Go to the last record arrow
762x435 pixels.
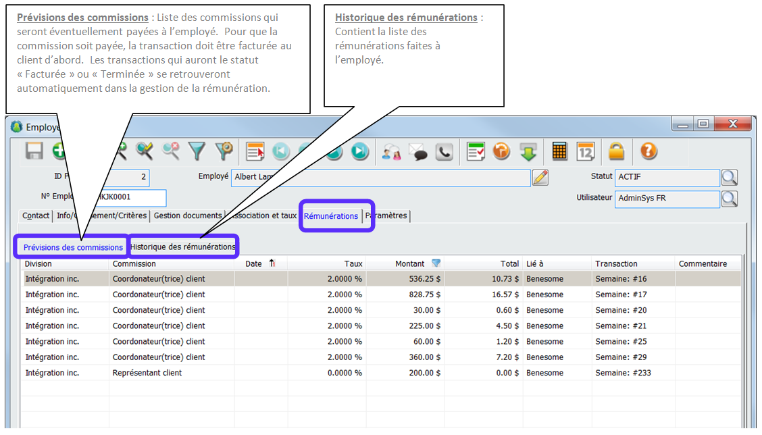(360, 151)
